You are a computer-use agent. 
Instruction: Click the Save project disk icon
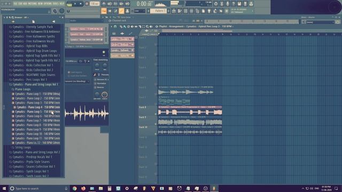(239, 4)
